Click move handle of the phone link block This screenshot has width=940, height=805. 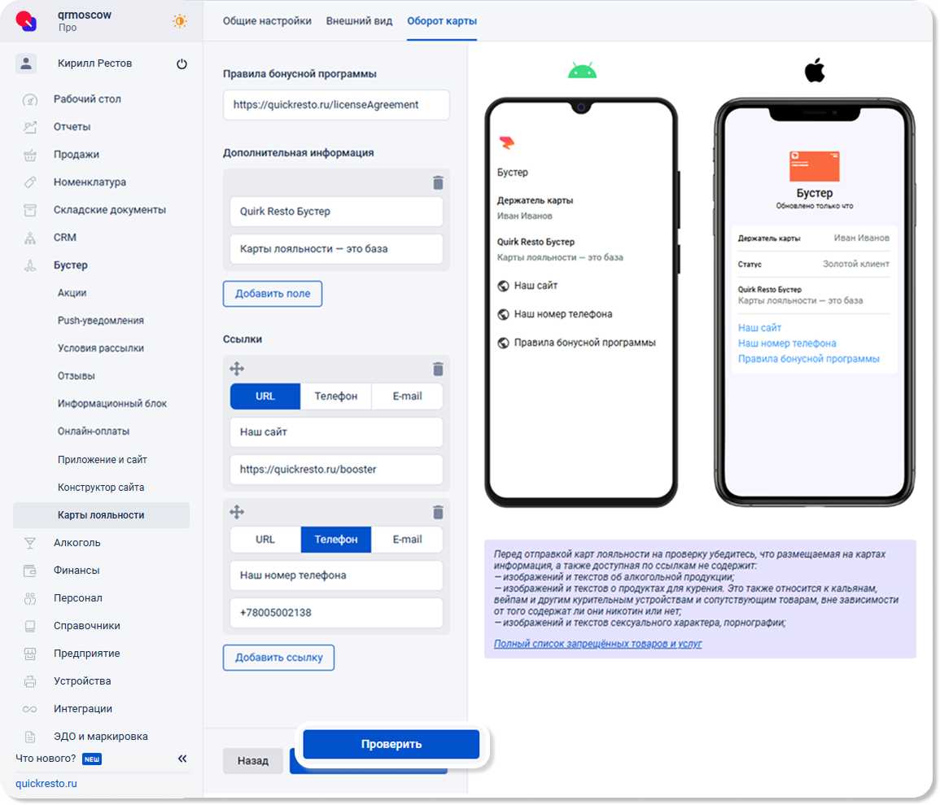click(237, 512)
